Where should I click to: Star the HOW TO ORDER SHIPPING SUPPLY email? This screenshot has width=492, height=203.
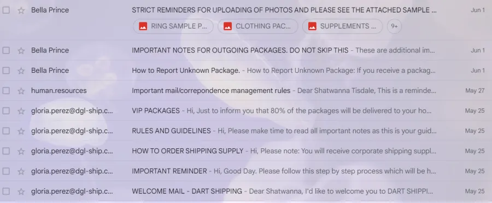21,151
